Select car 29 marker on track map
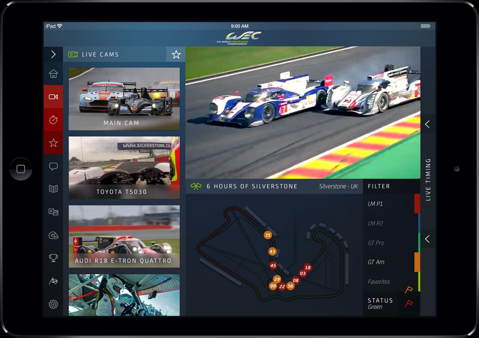 coord(277,279)
